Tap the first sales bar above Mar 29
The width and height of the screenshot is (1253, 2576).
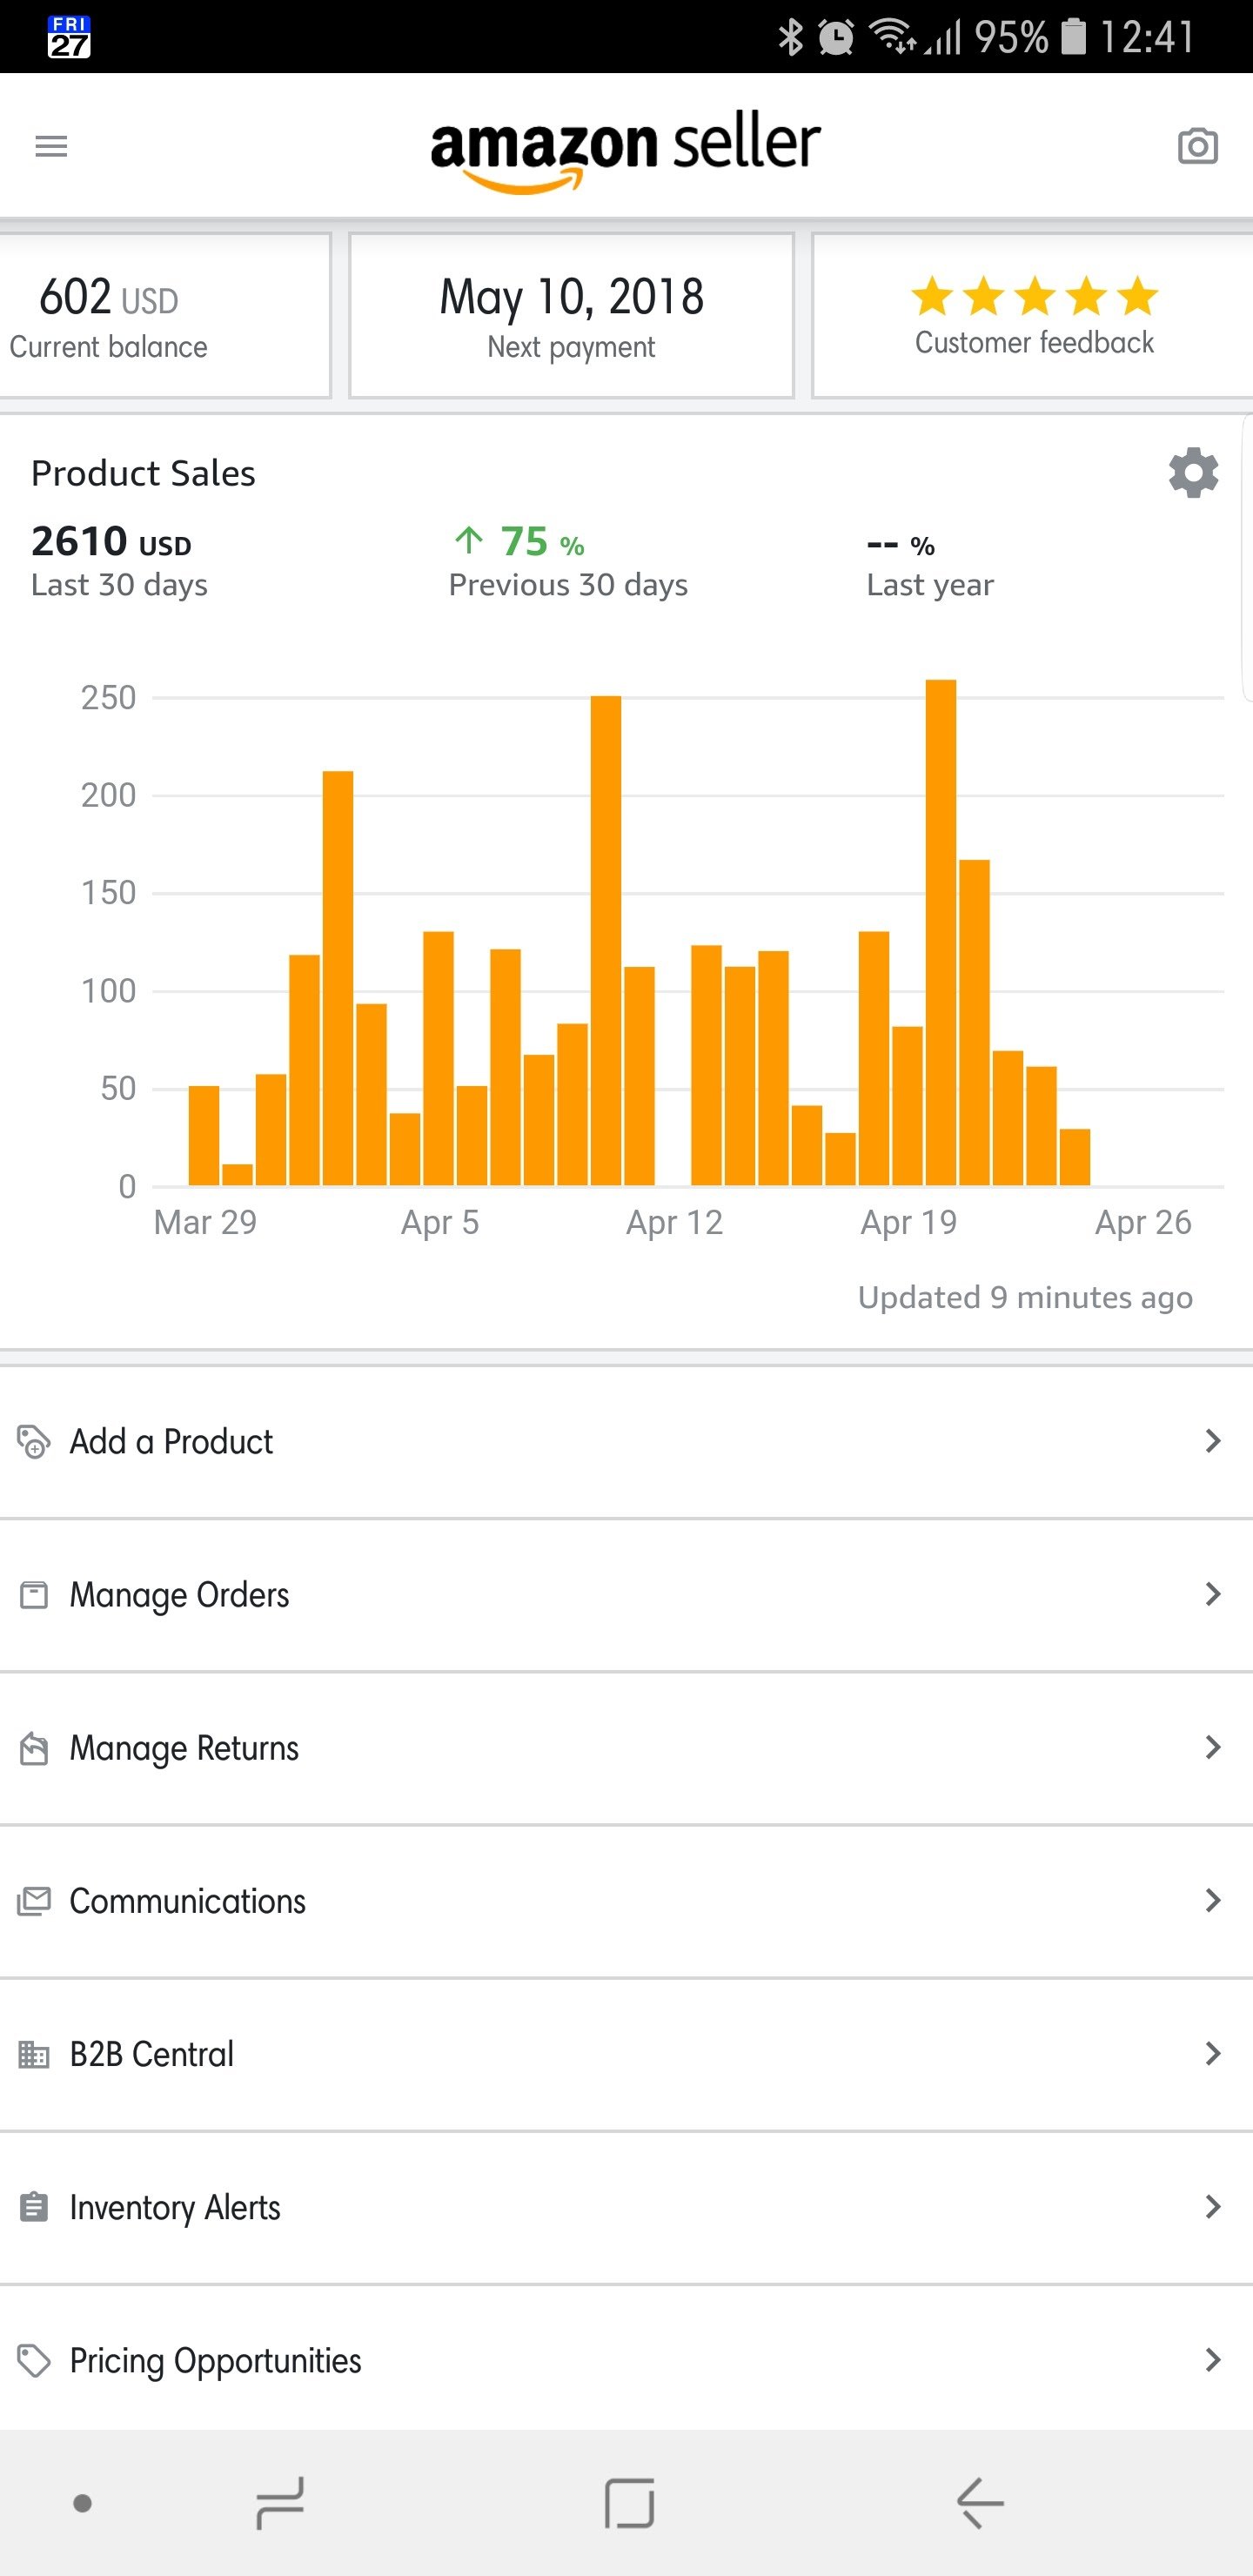point(204,1135)
